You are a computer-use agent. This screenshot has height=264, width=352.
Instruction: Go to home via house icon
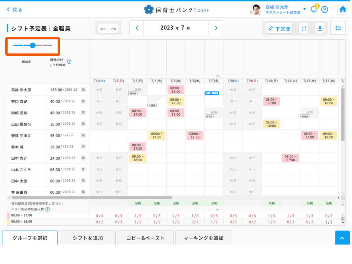343,9
